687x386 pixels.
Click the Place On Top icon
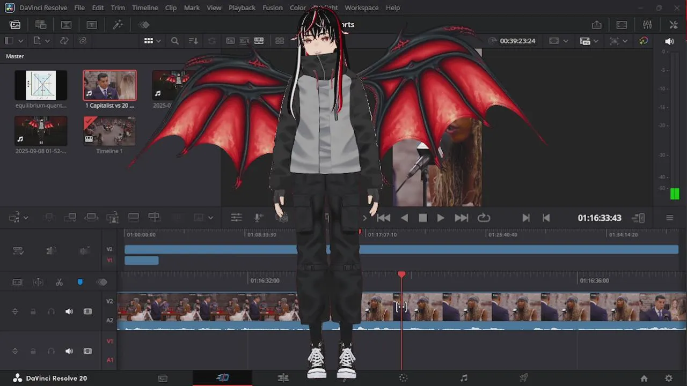click(133, 217)
